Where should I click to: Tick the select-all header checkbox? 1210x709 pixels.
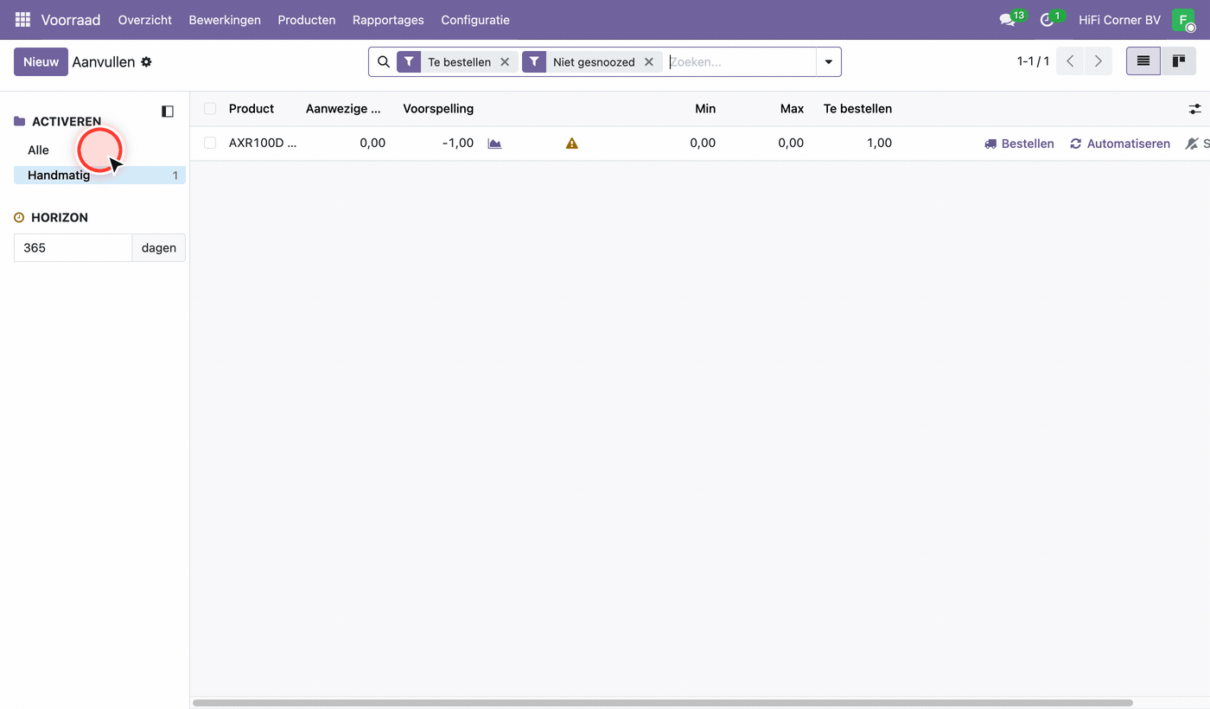coord(210,108)
